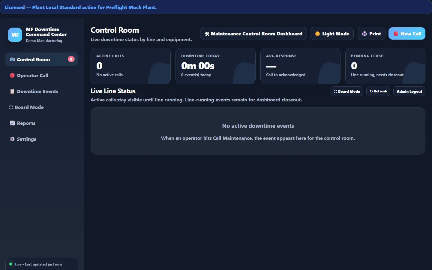Click the Pending Close stat card

click(x=385, y=66)
